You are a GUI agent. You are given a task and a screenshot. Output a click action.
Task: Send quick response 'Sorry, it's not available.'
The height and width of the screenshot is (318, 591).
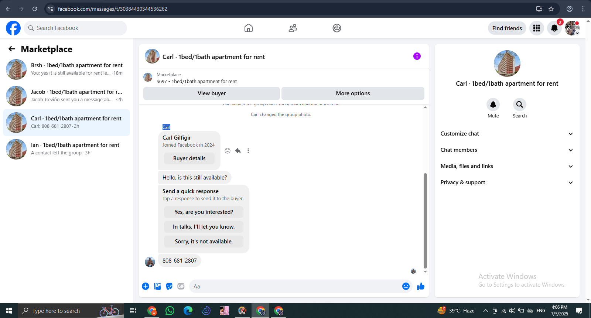[204, 242]
